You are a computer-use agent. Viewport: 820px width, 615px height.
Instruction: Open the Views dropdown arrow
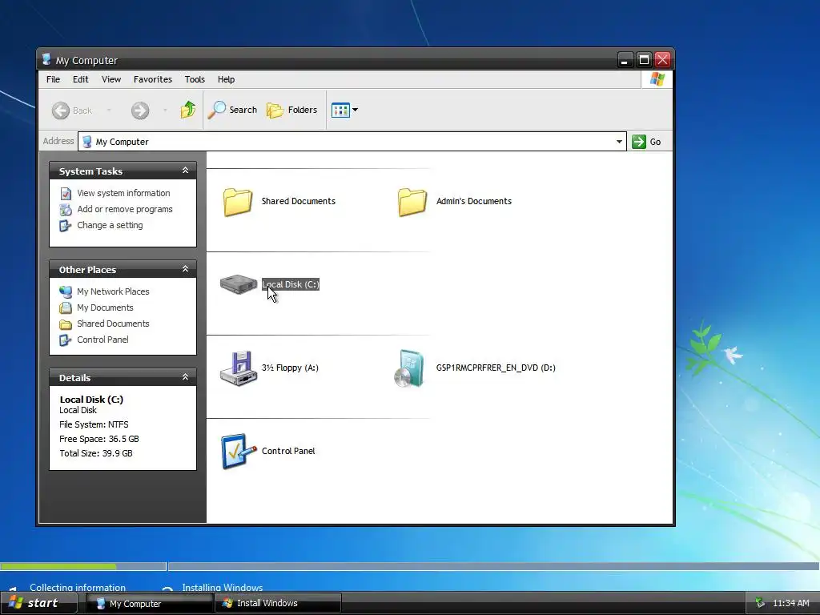355,110
